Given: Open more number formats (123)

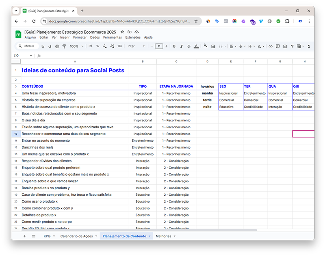Looking at the screenshot, I should click(x=119, y=46).
